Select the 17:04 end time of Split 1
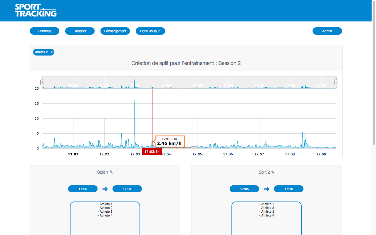The width and height of the screenshot is (376, 235). [127, 189]
